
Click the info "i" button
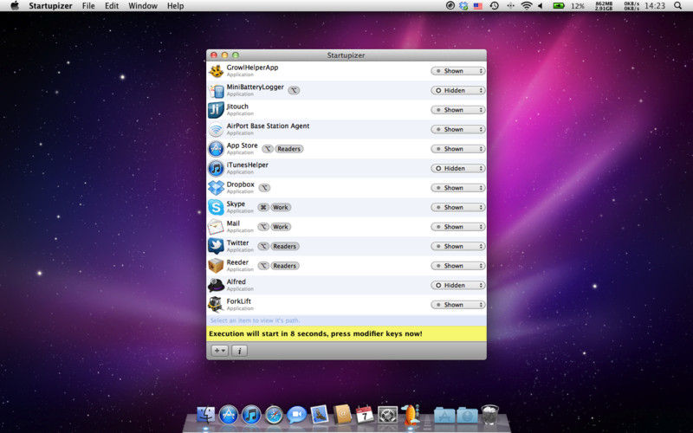(239, 351)
